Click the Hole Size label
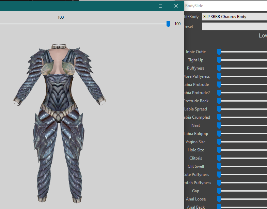This screenshot has height=209, width=267. (196, 150)
